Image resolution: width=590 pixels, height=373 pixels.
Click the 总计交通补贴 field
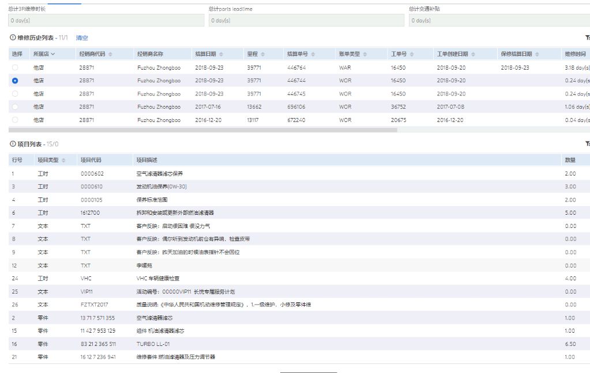pos(499,20)
